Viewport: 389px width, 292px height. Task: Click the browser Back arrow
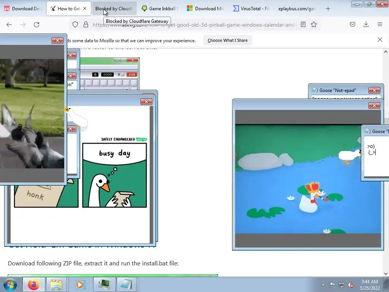click(x=9, y=25)
